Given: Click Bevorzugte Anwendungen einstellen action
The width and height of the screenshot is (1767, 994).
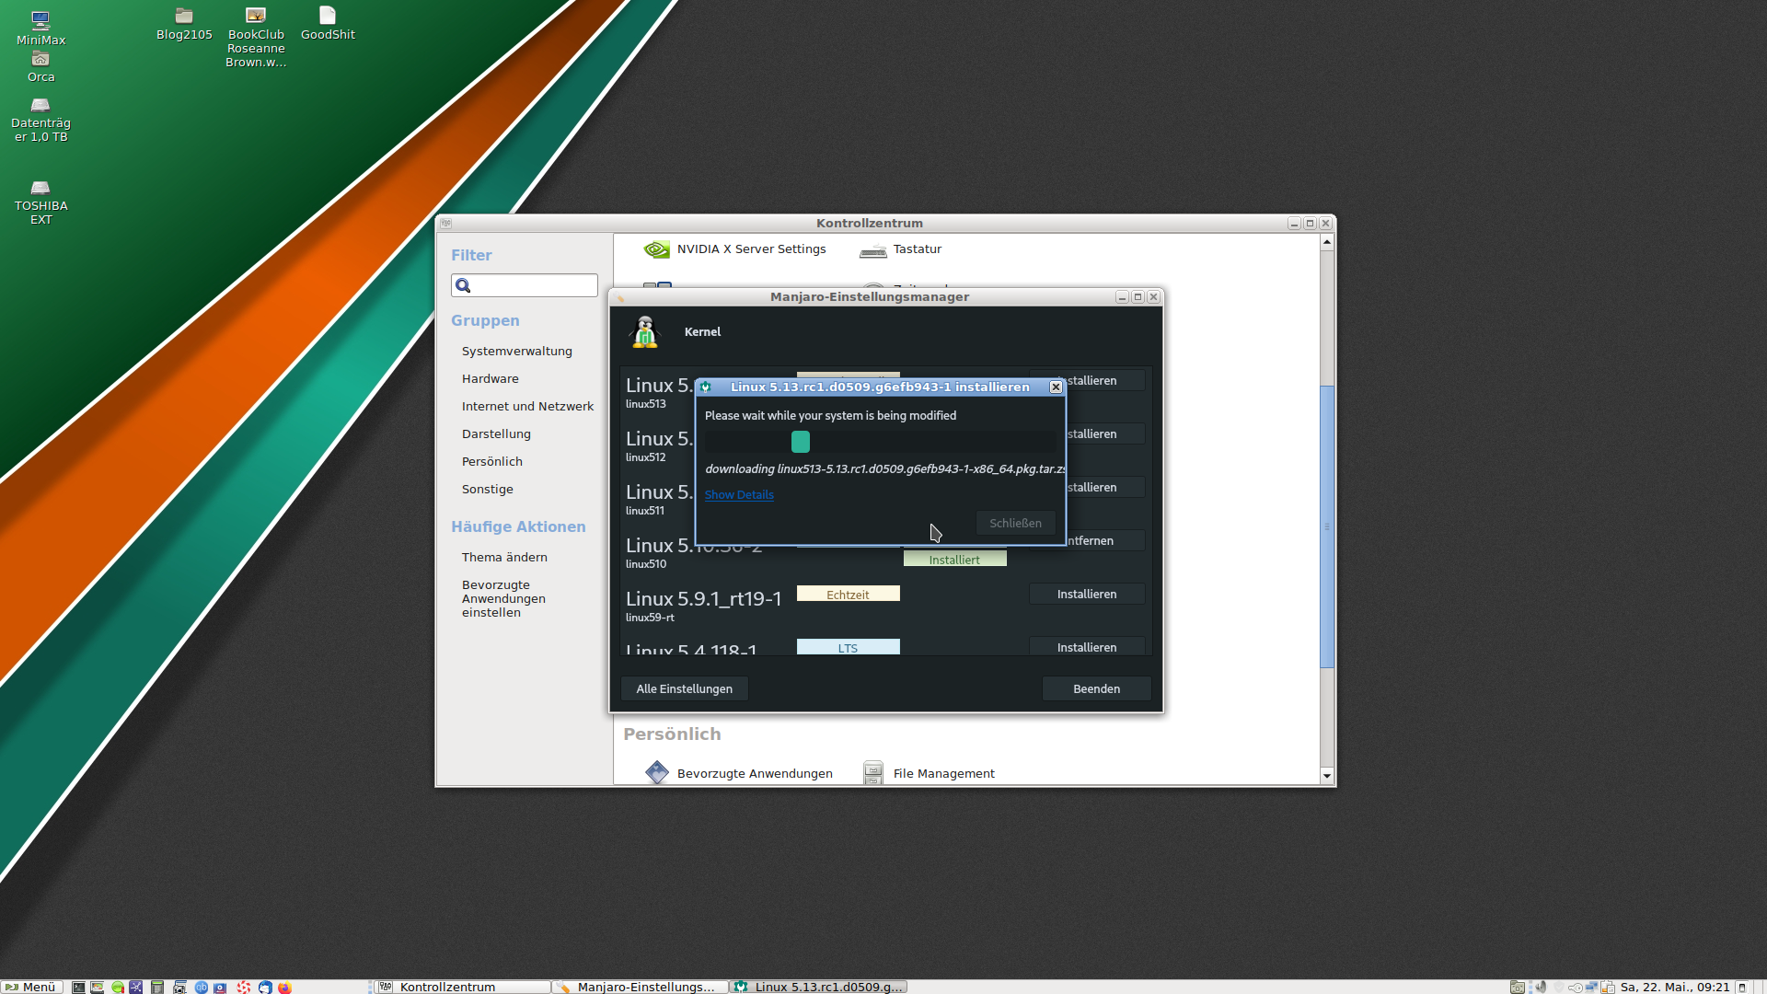Looking at the screenshot, I should tap(503, 598).
